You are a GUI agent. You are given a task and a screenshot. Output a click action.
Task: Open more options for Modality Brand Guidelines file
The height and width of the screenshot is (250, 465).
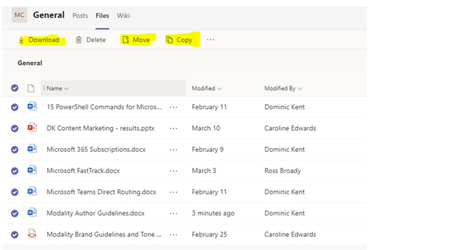click(174, 235)
